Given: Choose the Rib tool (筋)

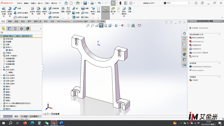Looking at the screenshot, I should pyautogui.click(x=75, y=8).
